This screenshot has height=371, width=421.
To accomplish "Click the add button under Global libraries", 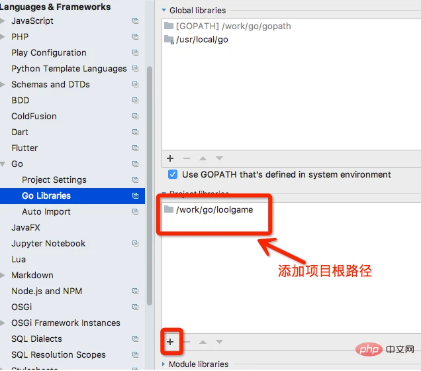I will click(x=170, y=158).
